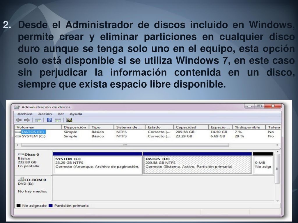
Task: Sort by the % disponible column header
Action: (x=249, y=127)
